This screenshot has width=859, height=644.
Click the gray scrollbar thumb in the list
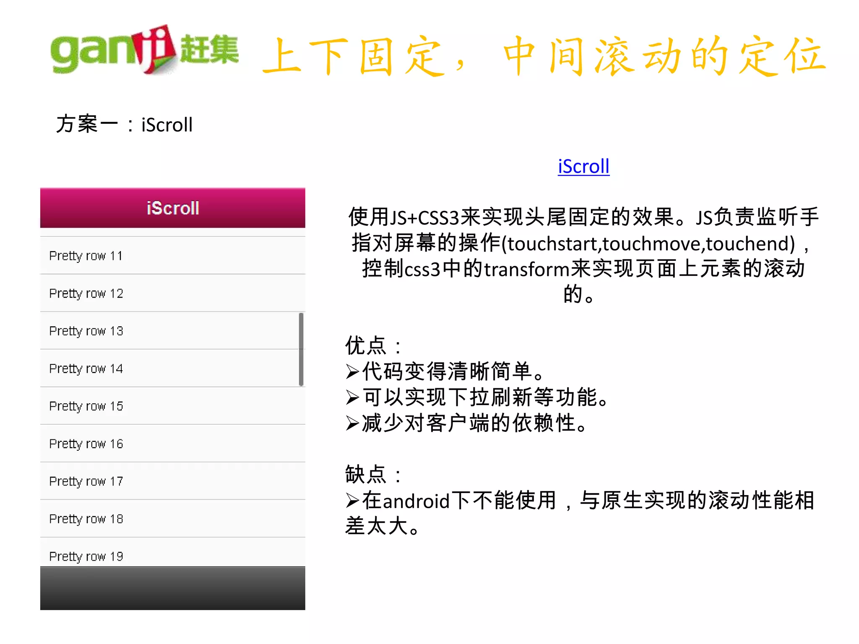click(301, 349)
